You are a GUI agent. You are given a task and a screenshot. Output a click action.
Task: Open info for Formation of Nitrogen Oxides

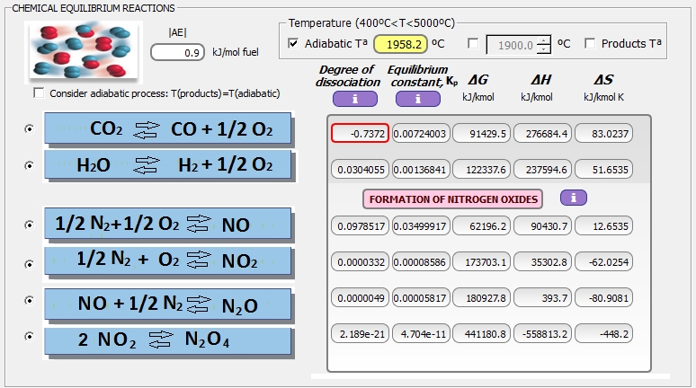pos(574,198)
